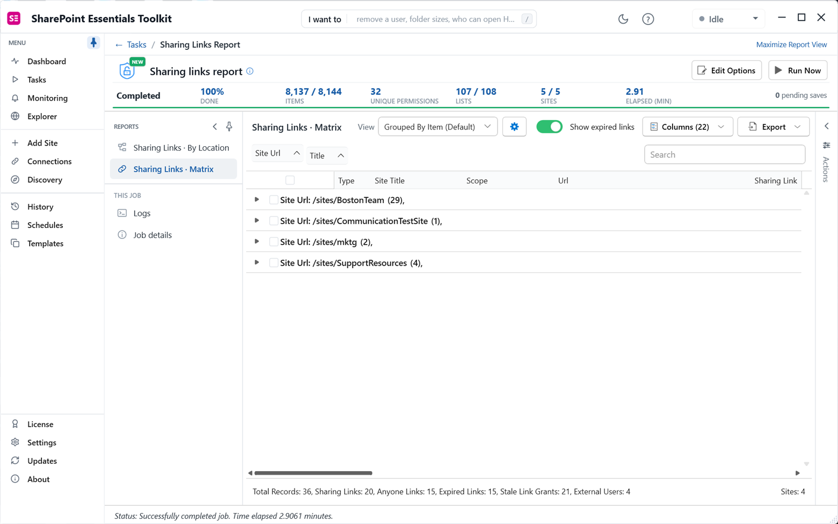This screenshot has height=524, width=838.
Task: Sort by Site Url group chip
Action: point(277,153)
